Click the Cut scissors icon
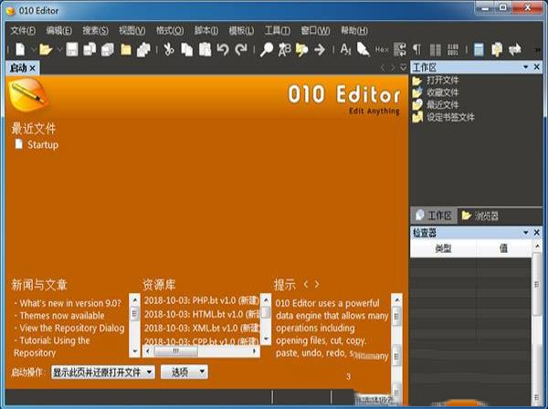The image size is (548, 409). (169, 49)
